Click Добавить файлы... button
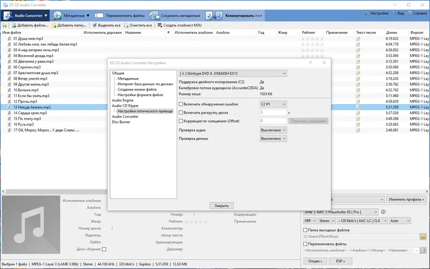 (30, 25)
